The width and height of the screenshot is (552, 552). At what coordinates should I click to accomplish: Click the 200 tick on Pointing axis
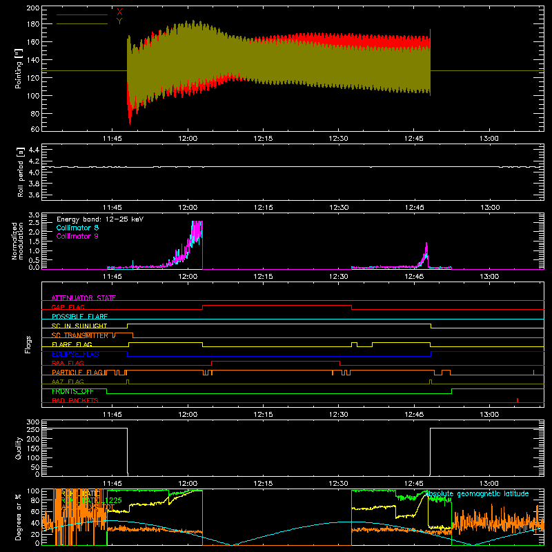click(32, 8)
